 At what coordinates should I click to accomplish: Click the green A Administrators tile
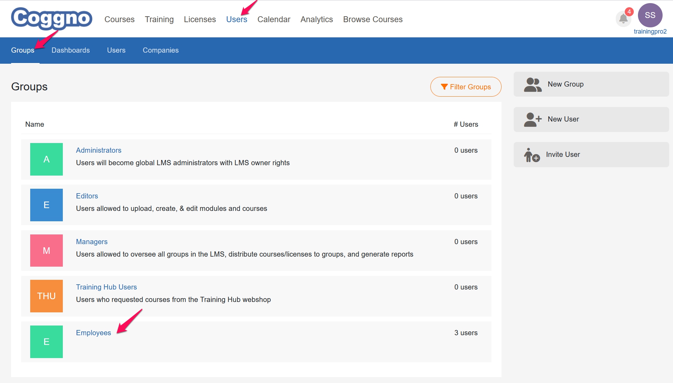click(x=47, y=159)
